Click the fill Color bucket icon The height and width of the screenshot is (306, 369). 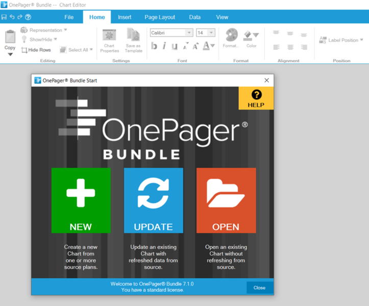(248, 35)
